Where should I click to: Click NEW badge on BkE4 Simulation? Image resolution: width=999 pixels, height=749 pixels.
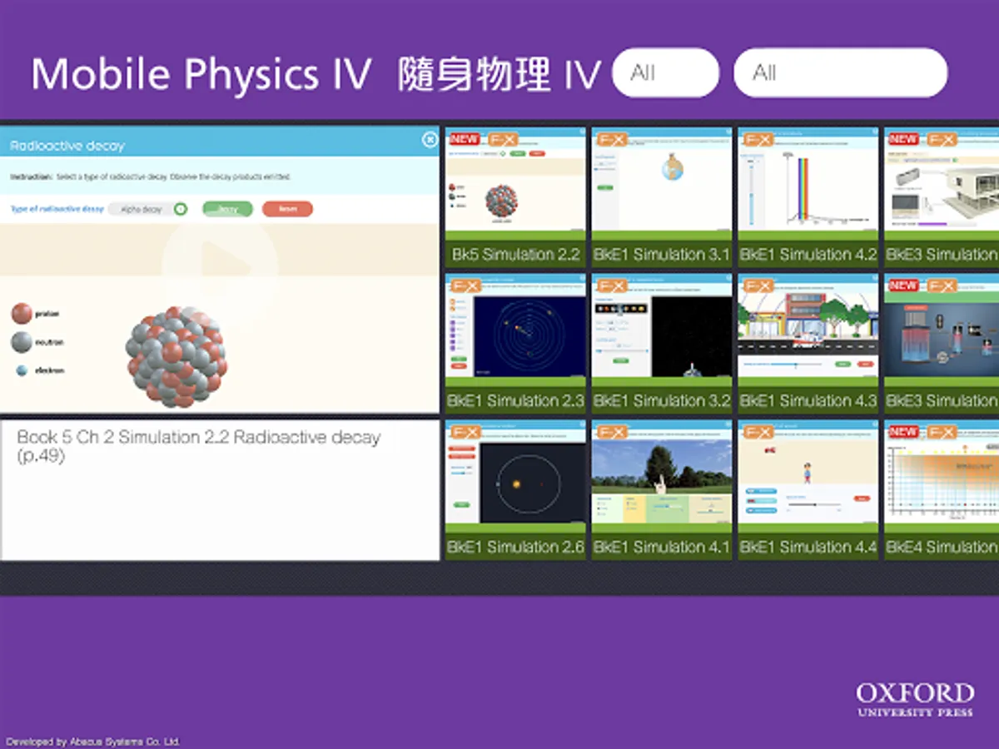tap(904, 432)
